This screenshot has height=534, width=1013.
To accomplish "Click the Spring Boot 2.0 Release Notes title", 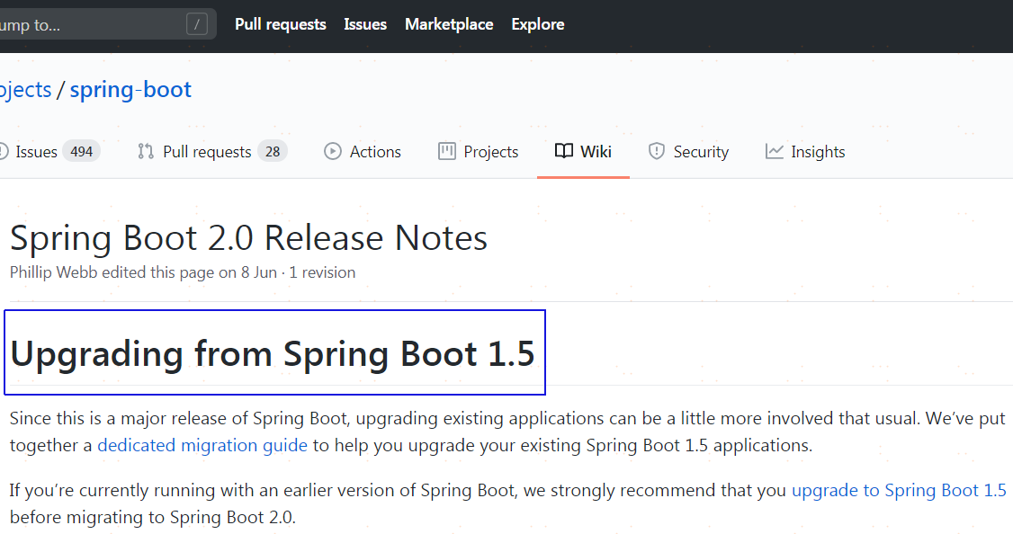I will click(248, 237).
